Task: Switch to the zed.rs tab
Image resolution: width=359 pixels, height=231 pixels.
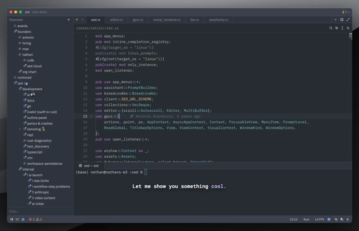Action: pyautogui.click(x=95, y=20)
